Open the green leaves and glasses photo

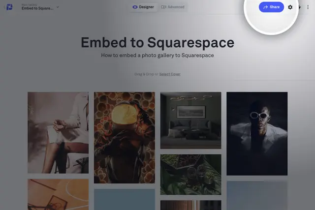[x=190, y=175]
